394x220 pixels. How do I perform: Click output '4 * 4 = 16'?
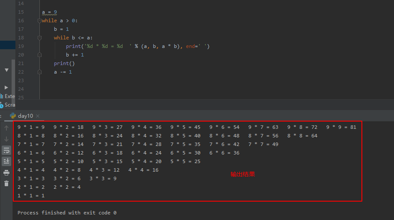tap(143, 170)
